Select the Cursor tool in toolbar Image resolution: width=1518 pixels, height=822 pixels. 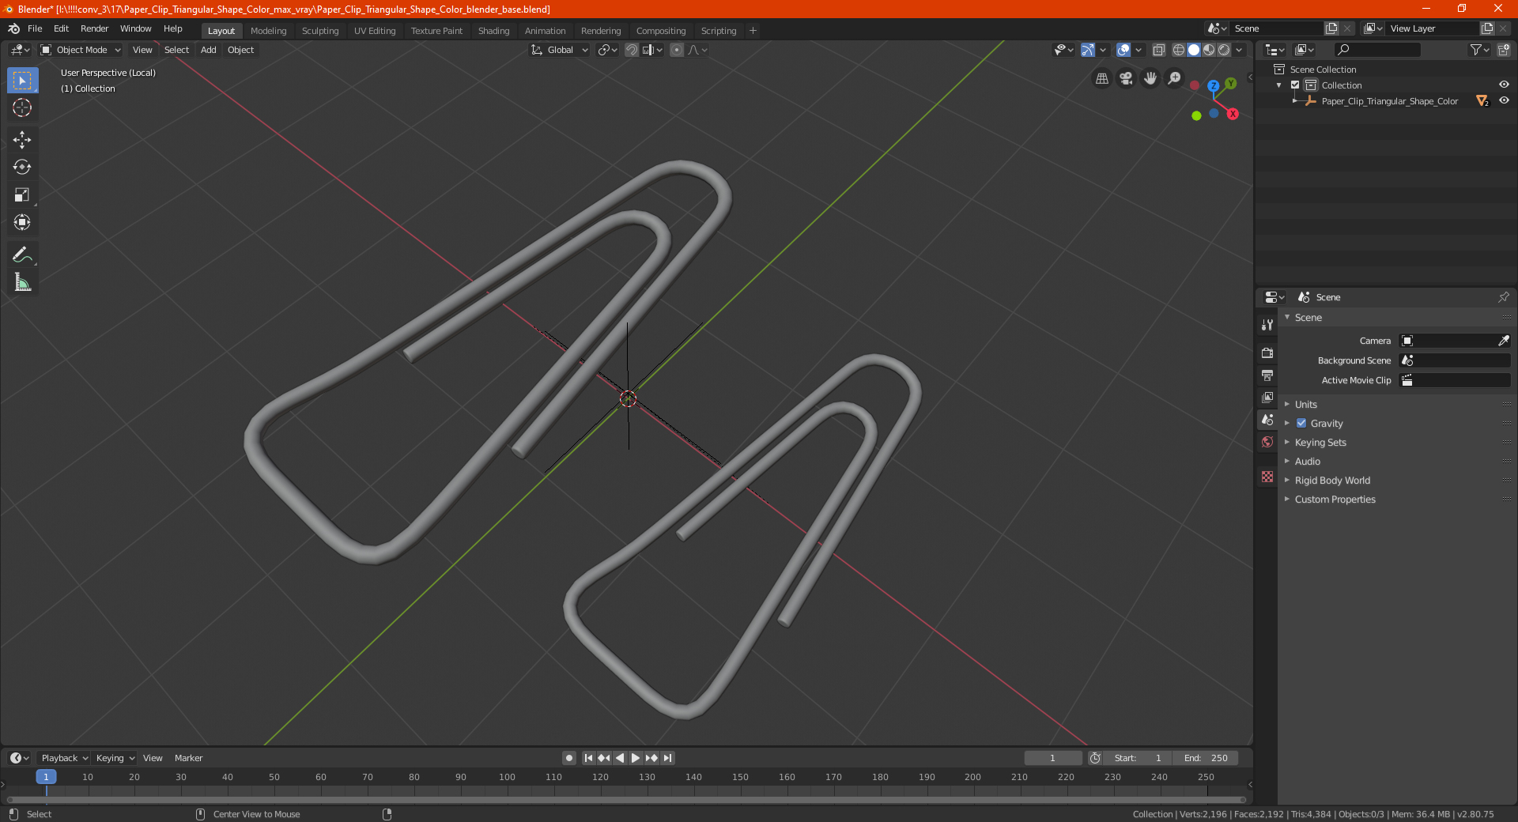tap(22, 107)
